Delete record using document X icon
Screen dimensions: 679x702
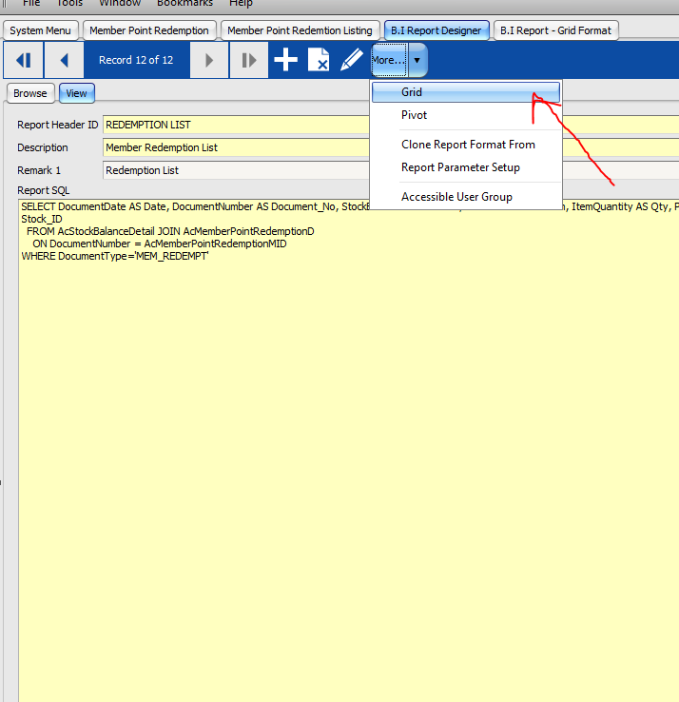click(319, 61)
